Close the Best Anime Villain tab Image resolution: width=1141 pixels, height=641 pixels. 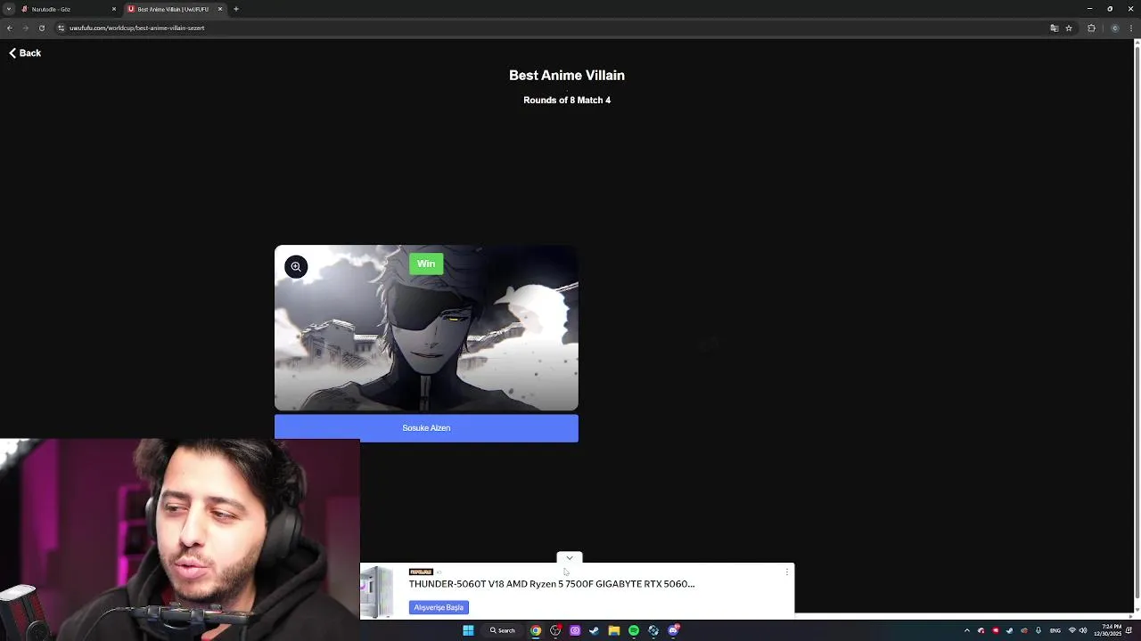[x=220, y=9]
